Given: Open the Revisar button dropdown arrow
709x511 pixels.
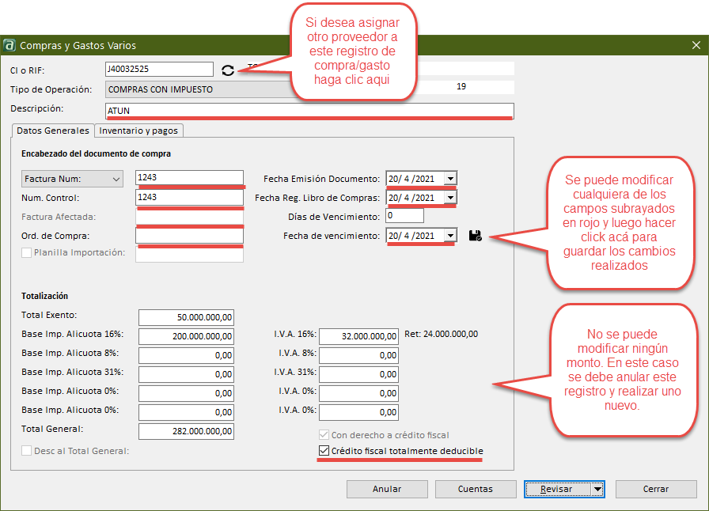Looking at the screenshot, I should [x=596, y=489].
